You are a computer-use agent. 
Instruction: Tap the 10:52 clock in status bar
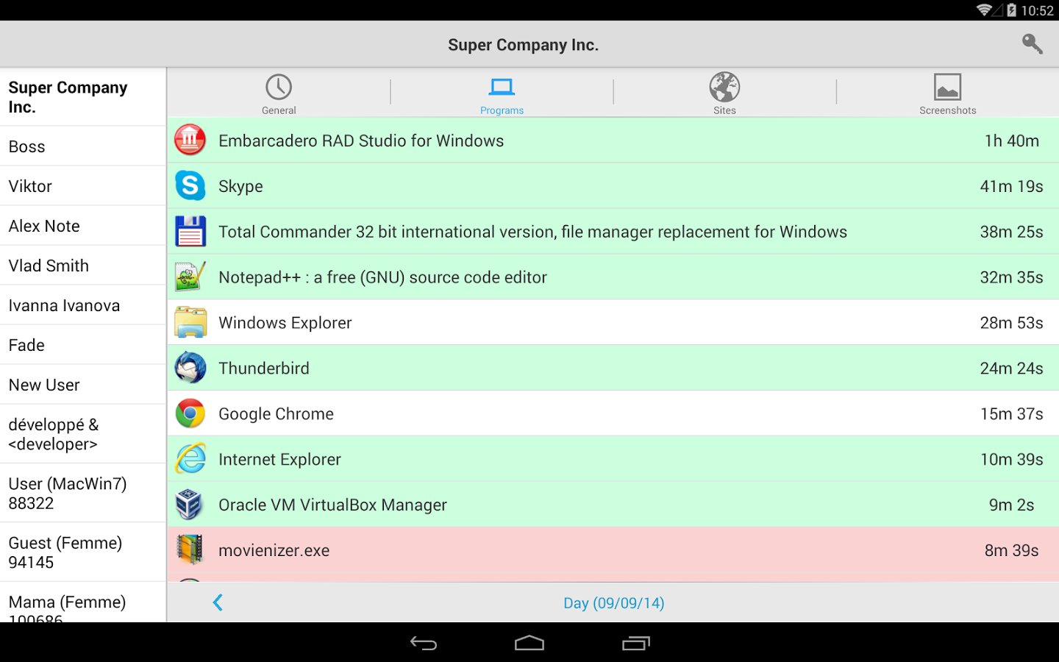(x=1037, y=10)
